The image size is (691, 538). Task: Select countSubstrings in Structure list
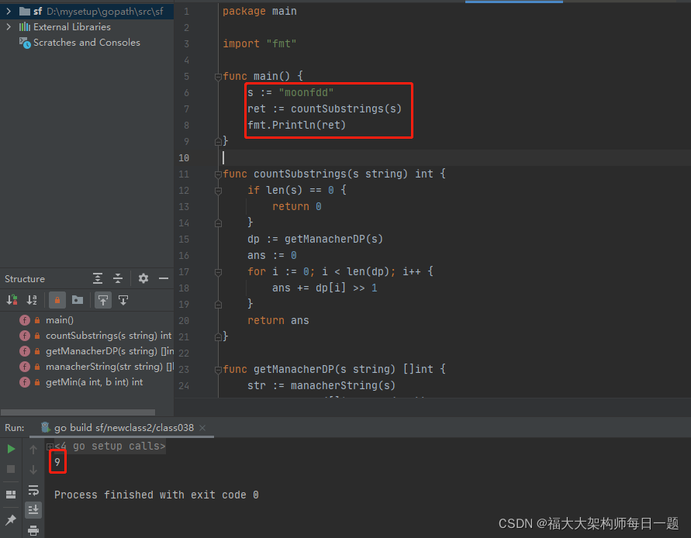point(109,336)
